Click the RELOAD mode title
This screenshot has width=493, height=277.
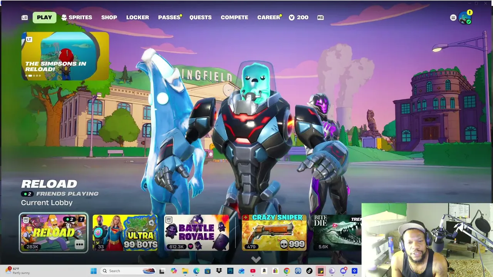(49, 184)
